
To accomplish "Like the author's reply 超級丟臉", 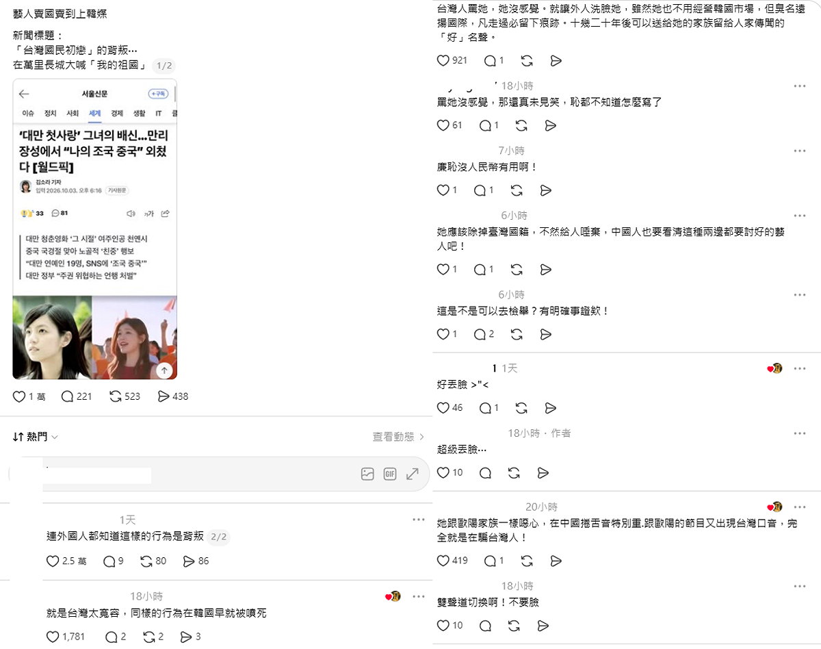I will click(443, 472).
